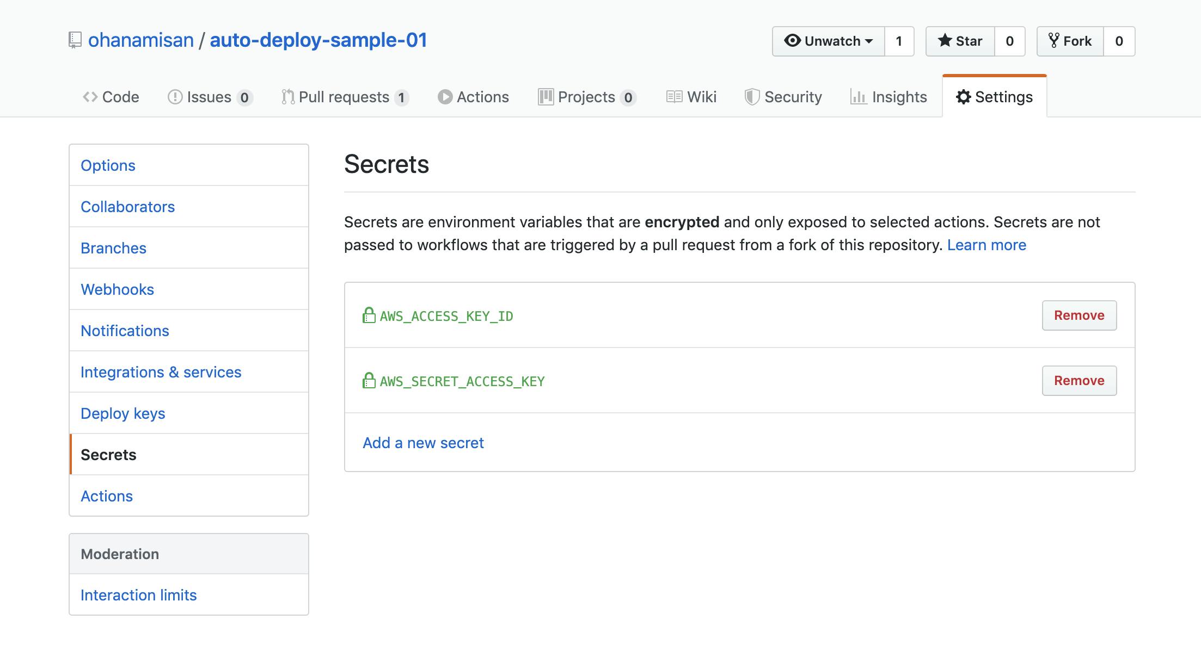Screen dimensions: 1201x657
Task: Open the Pull requests tab
Action: coord(344,97)
